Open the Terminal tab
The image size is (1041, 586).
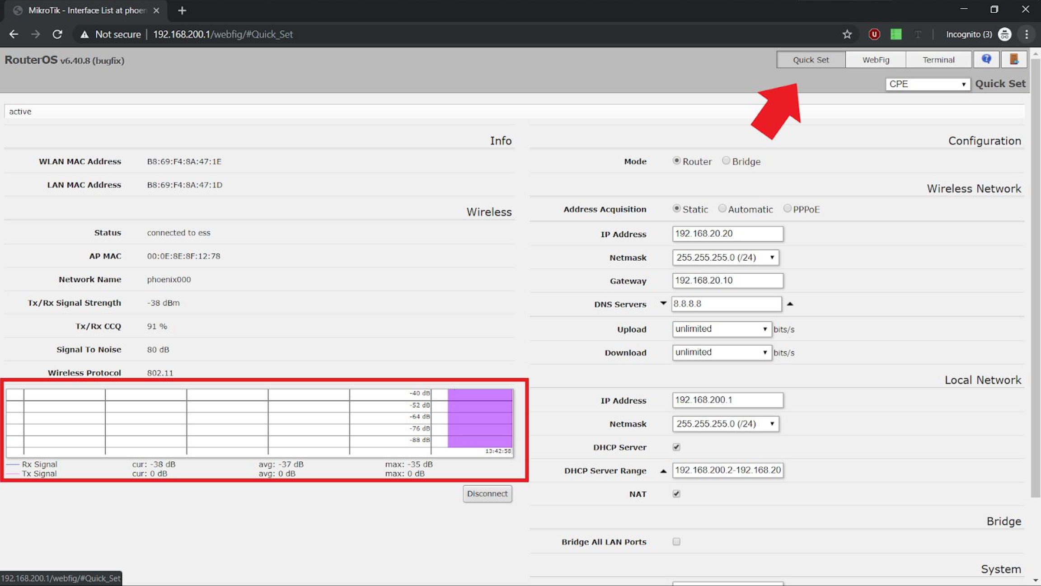(938, 60)
